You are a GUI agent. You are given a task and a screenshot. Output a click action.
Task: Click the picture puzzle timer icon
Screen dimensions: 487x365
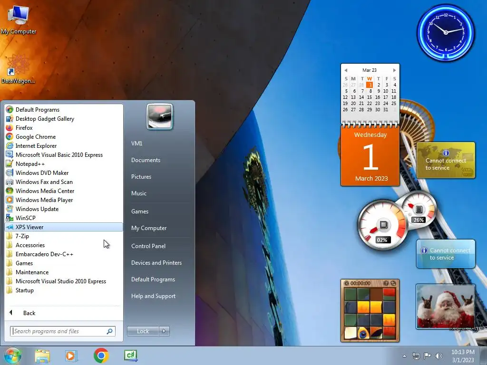coord(347,283)
